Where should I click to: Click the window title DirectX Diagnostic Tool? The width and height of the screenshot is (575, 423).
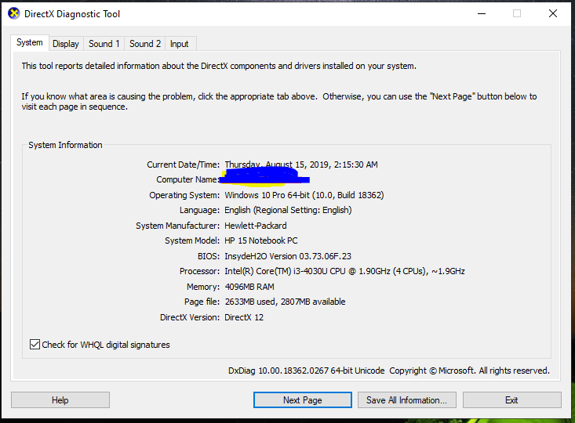(72, 14)
